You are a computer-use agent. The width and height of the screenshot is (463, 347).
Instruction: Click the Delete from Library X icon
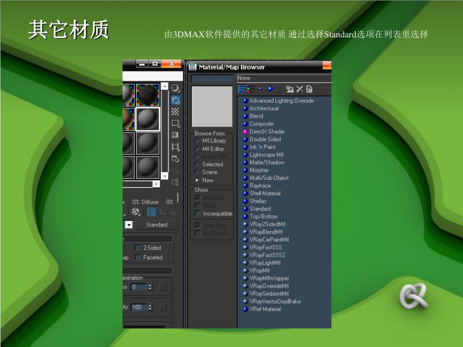299,89
